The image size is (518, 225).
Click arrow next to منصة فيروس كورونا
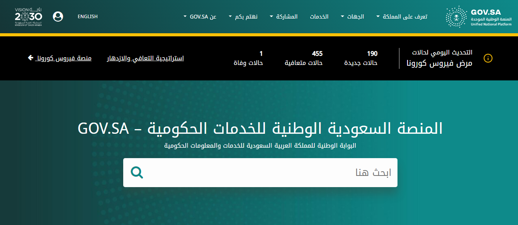click(x=31, y=58)
